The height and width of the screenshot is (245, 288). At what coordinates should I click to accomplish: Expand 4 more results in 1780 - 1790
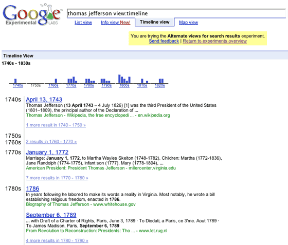tap(57, 240)
